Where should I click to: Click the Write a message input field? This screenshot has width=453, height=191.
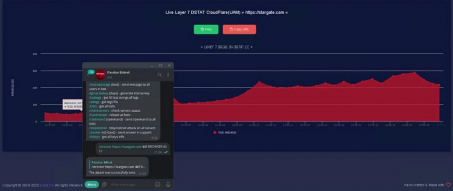click(x=130, y=184)
